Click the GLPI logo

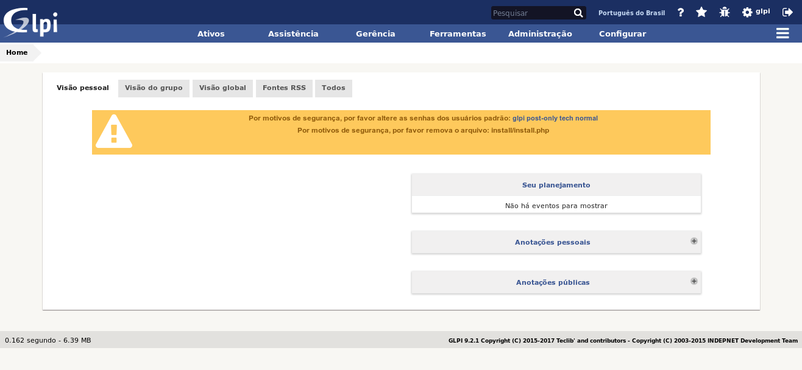tap(30, 23)
